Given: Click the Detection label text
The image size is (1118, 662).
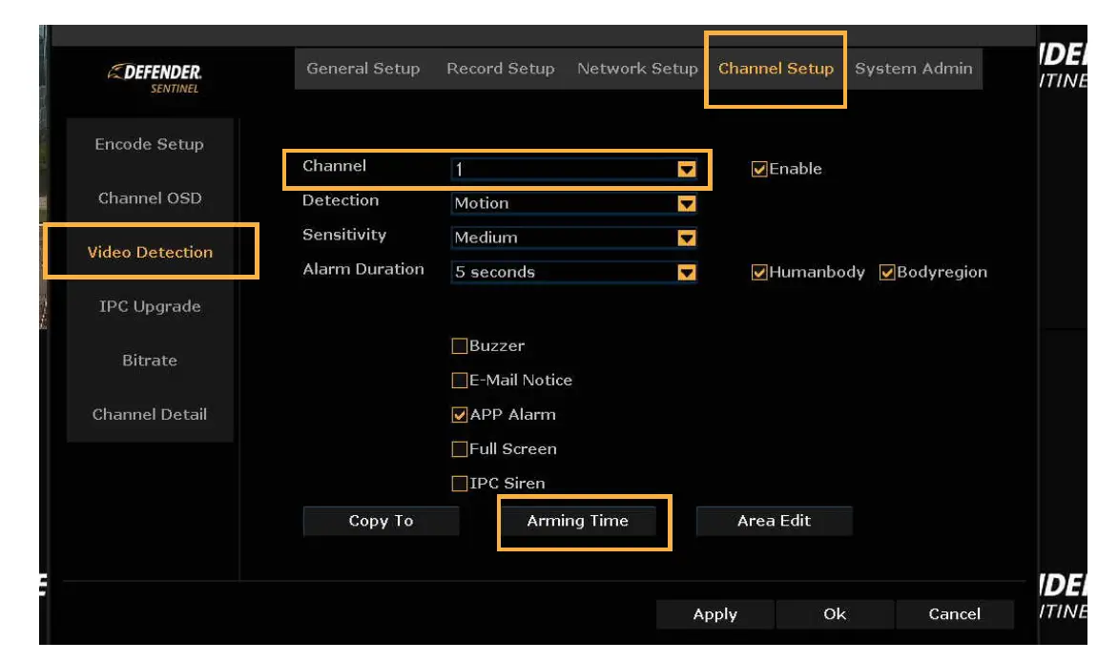Looking at the screenshot, I should coord(341,200).
